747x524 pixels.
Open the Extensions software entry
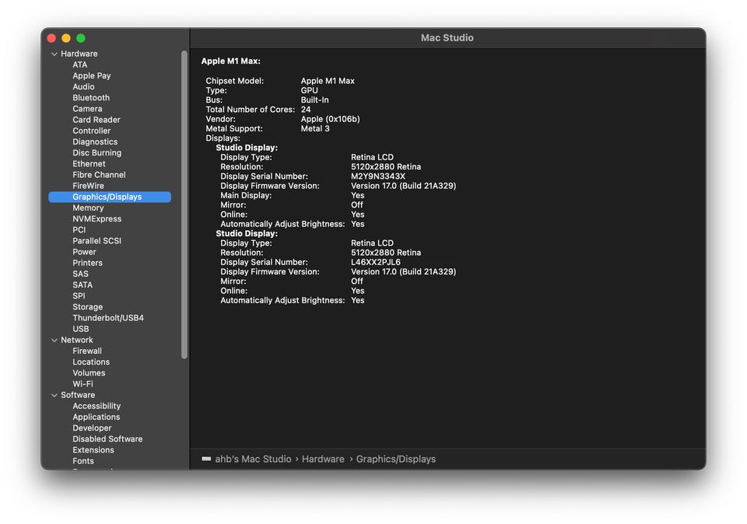pos(93,450)
